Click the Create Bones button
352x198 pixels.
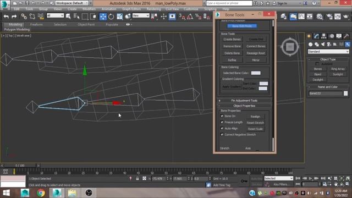coord(232,39)
